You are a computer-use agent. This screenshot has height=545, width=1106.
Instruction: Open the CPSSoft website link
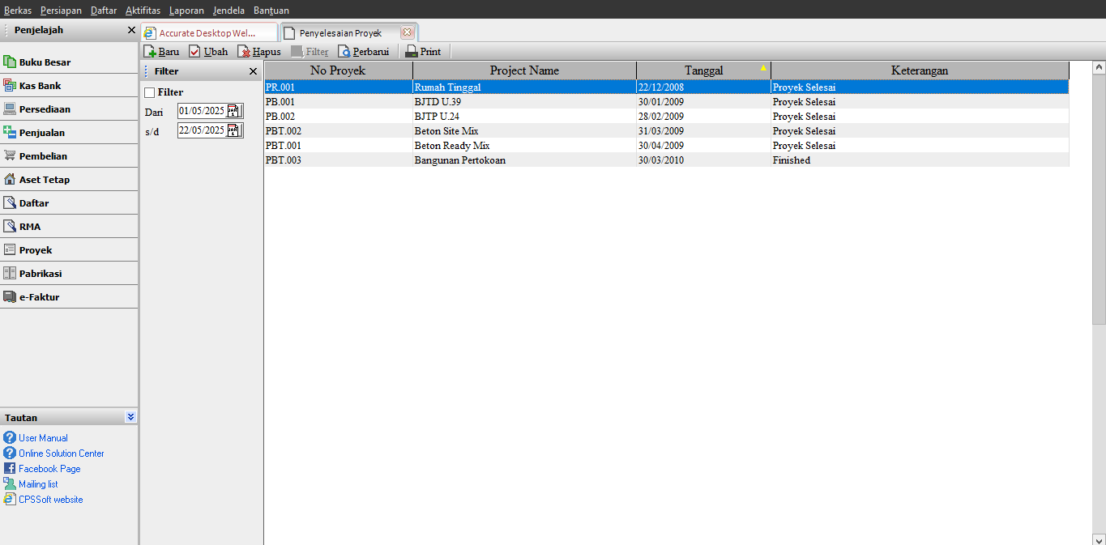click(x=50, y=500)
